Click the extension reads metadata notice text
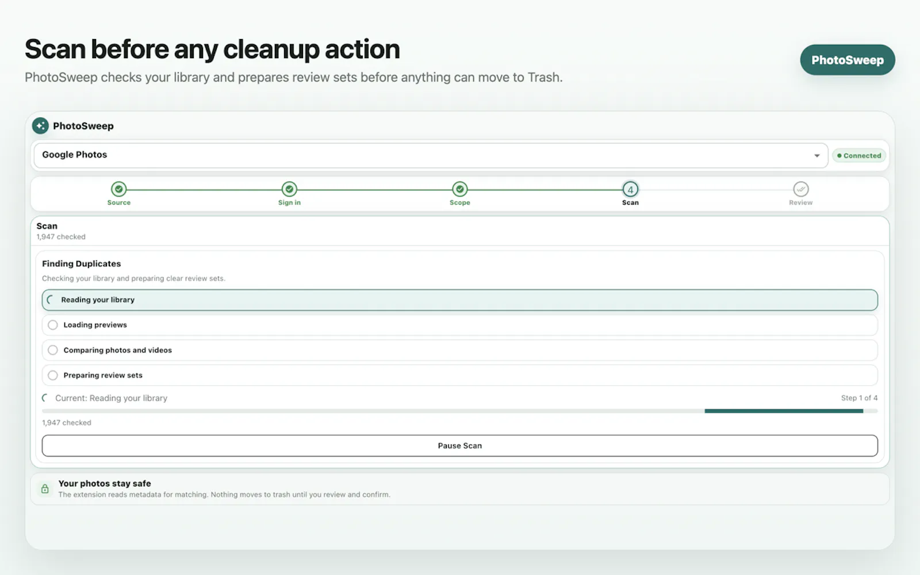Viewport: 920px width, 575px height. click(x=224, y=494)
